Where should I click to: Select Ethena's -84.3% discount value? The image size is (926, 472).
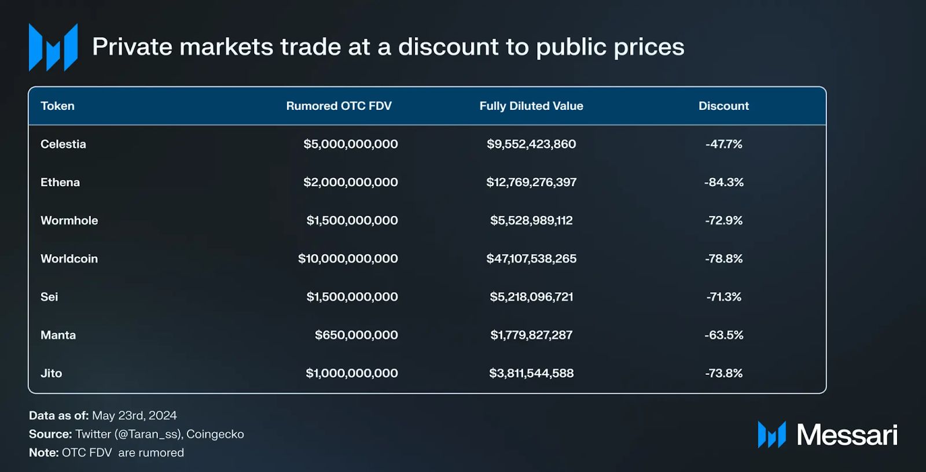click(x=723, y=182)
